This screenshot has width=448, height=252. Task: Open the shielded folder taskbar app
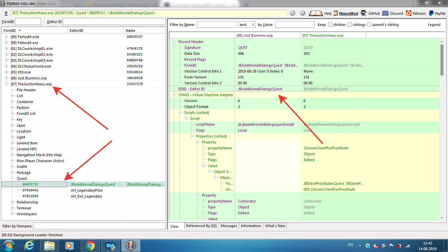[111, 245]
